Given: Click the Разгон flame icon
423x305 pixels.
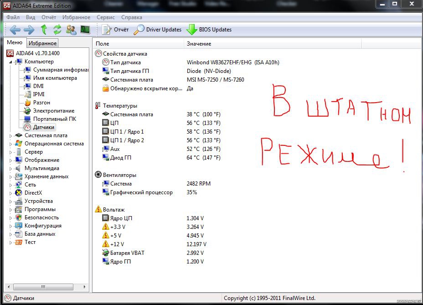Looking at the screenshot, I should 27,103.
